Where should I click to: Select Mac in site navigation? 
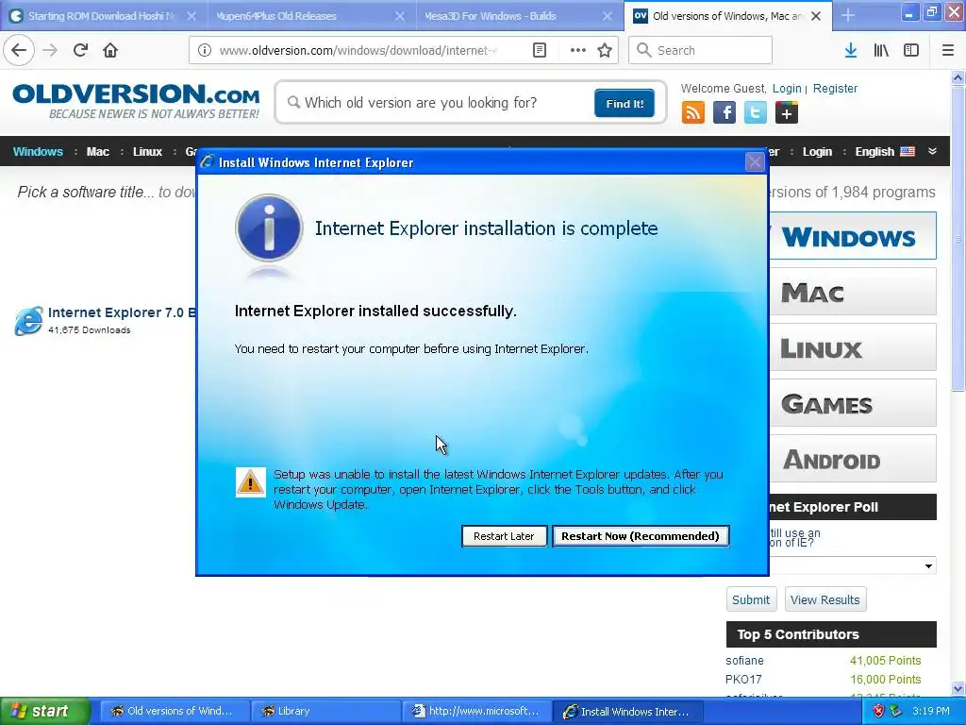(x=98, y=152)
